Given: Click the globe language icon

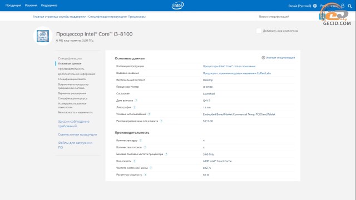Looking at the screenshot, I should click(315, 6).
